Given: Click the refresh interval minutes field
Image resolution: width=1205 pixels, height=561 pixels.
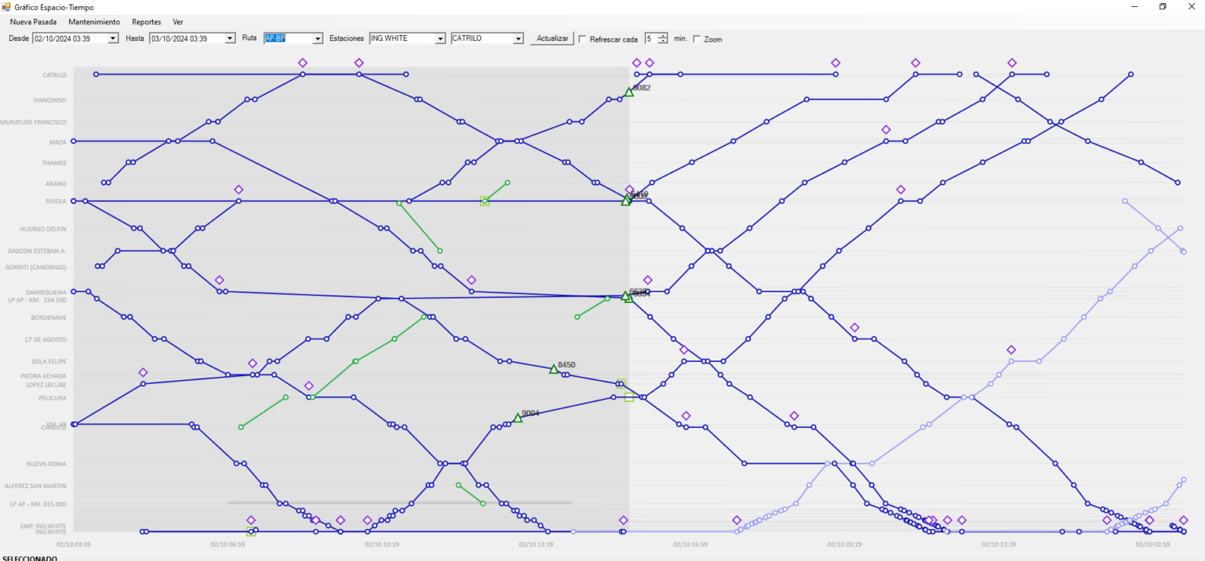Looking at the screenshot, I should [x=651, y=38].
